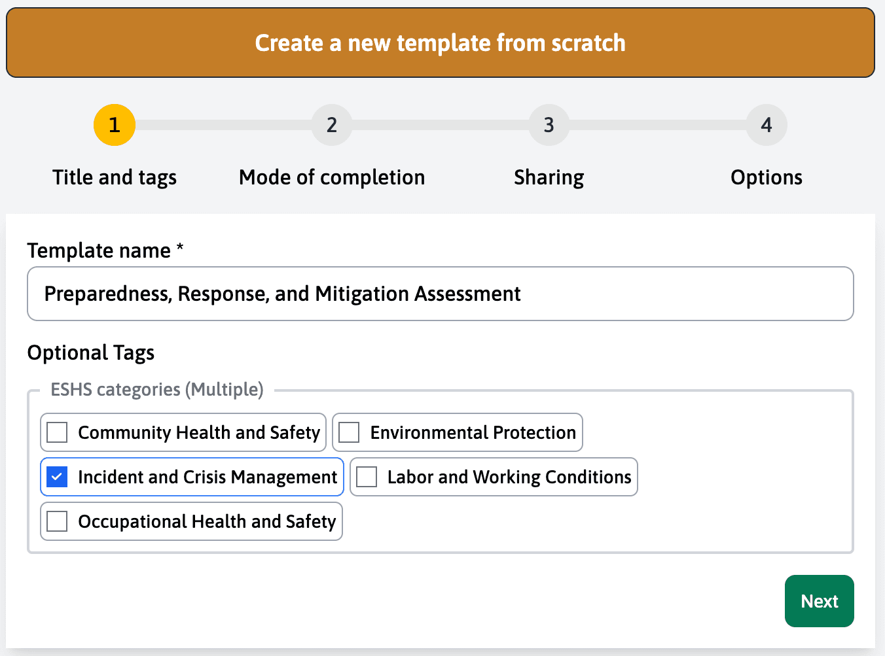Screen dimensions: 885x656
Task: Select the step 3 circle
Action: (549, 125)
